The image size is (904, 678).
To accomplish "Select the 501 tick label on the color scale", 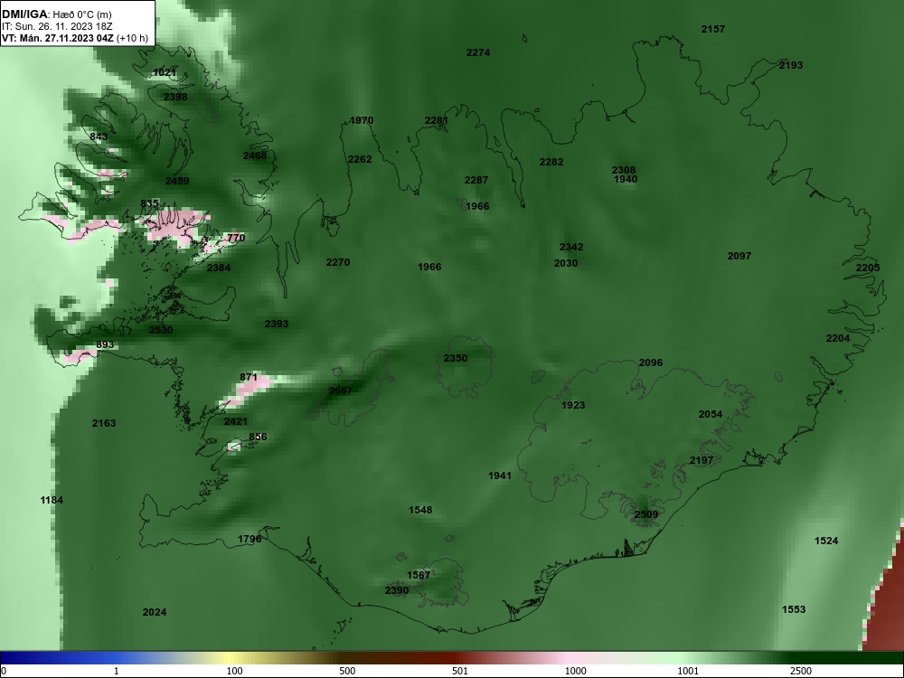I will (x=460, y=671).
